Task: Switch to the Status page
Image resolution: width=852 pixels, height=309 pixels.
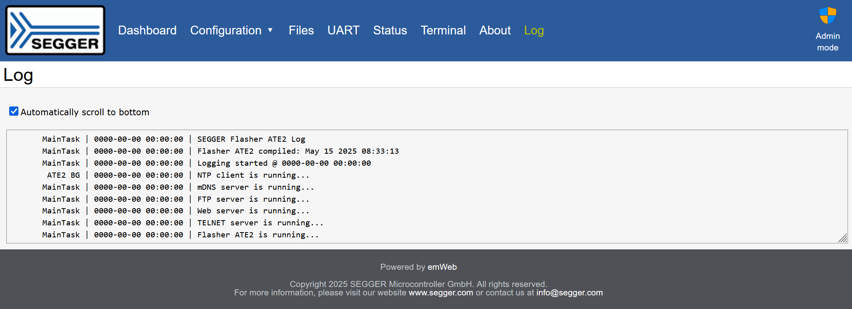Action: [x=390, y=30]
